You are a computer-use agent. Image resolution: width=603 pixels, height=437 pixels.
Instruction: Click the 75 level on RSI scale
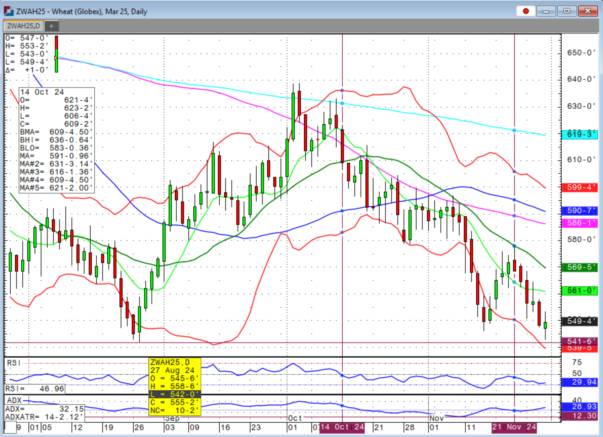tap(577, 362)
